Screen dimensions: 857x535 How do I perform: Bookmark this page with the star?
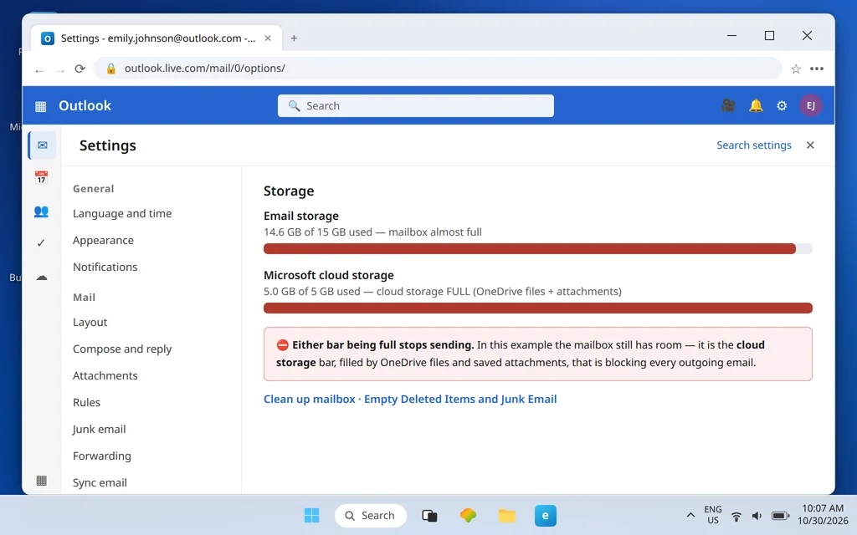click(796, 69)
